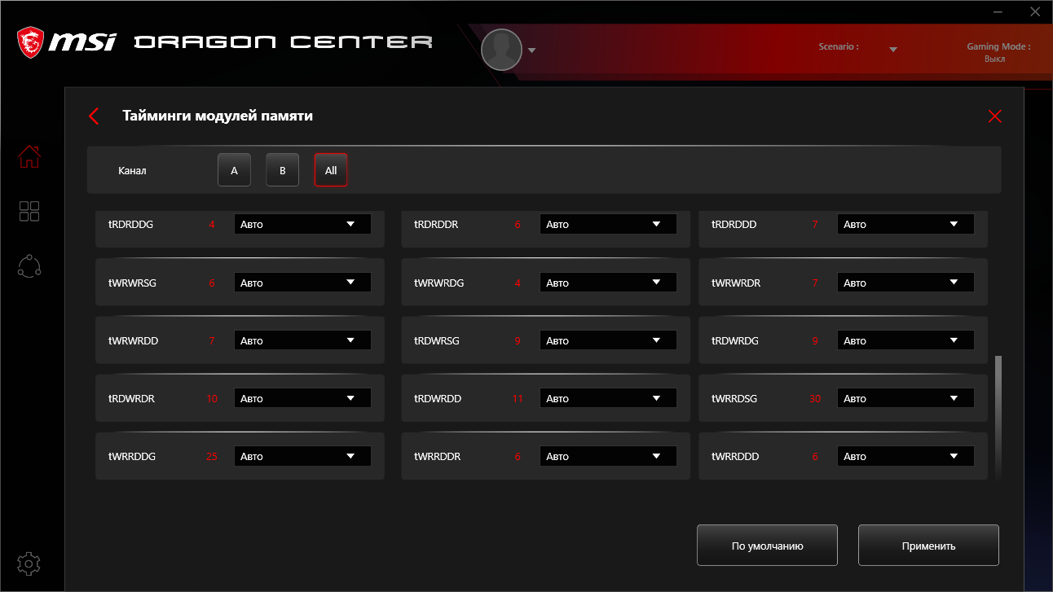This screenshot has width=1053, height=592.
Task: Click the tRDRDDG label
Action: tap(131, 224)
